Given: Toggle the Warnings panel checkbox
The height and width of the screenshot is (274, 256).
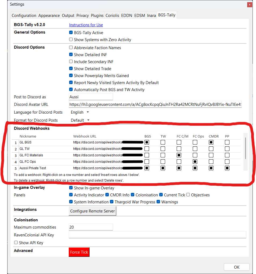Looking at the screenshot, I should pos(158,202).
